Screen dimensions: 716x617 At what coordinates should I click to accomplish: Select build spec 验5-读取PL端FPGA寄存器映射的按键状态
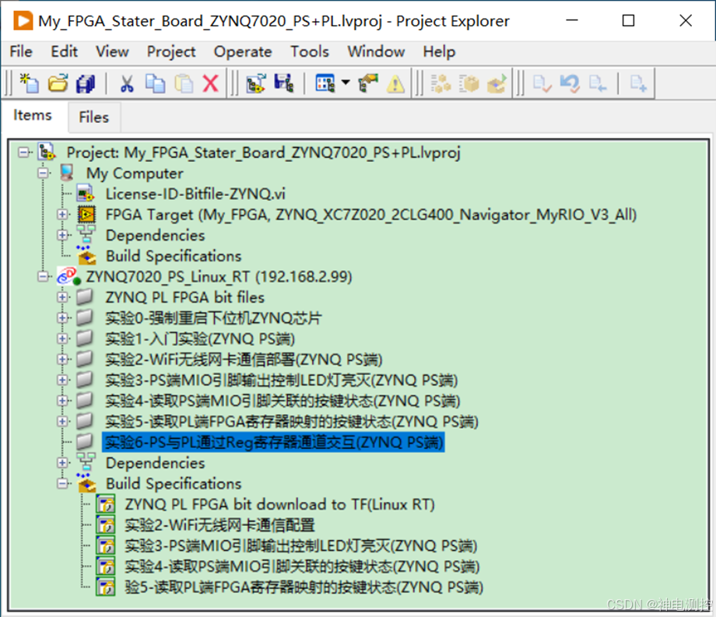pos(304,587)
